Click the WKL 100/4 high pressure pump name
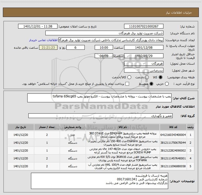 pyautogui.click(x=123, y=166)
